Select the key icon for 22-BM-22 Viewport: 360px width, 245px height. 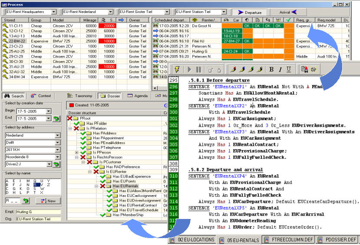[x=5, y=41]
